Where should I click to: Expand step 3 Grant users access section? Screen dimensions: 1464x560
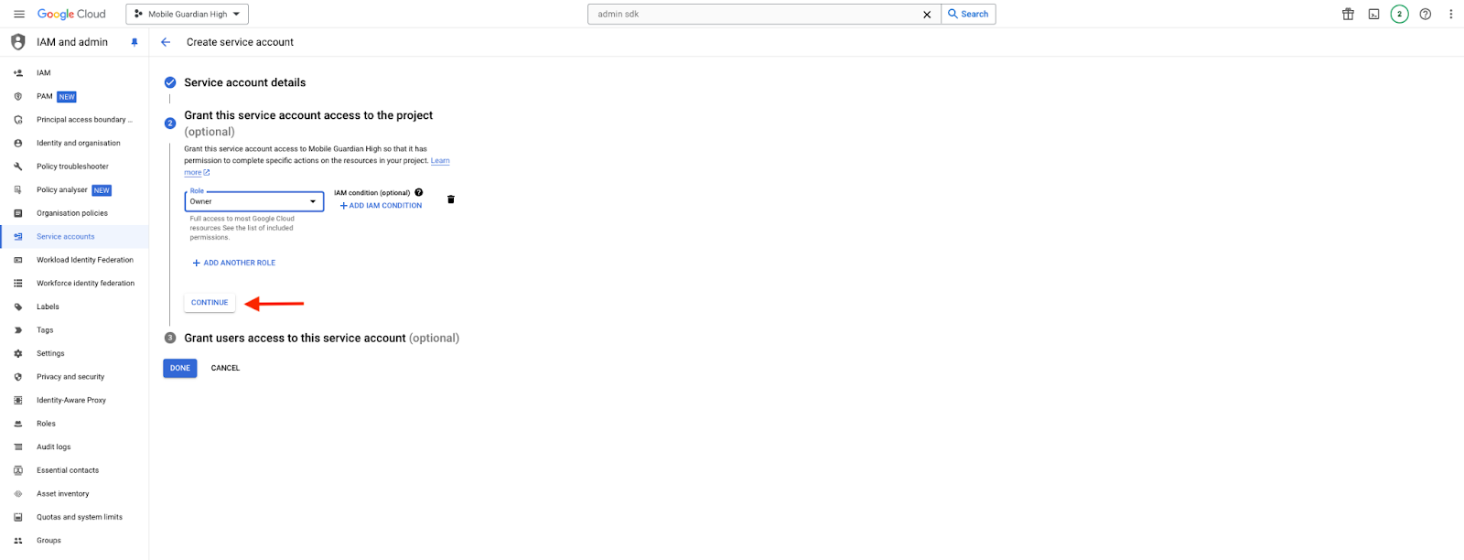pyautogui.click(x=321, y=338)
